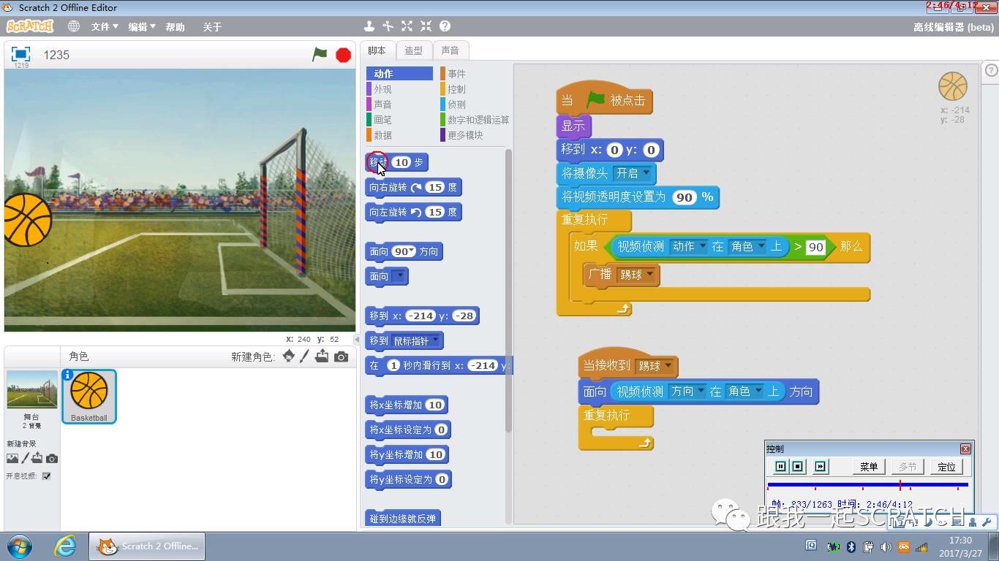The image size is (999, 561).
Task: Upload backdrop from file icon
Action: [x=37, y=458]
